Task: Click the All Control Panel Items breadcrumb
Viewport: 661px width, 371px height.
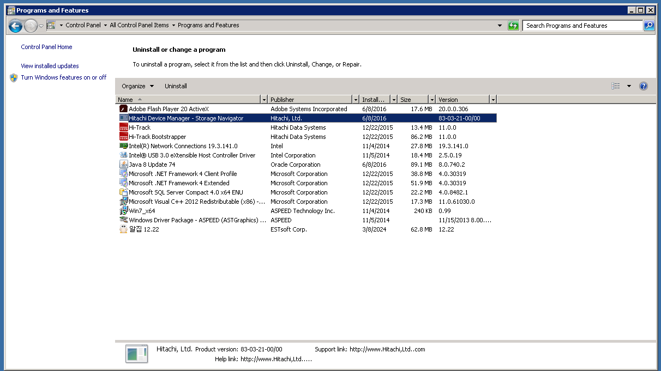Action: [x=139, y=25]
